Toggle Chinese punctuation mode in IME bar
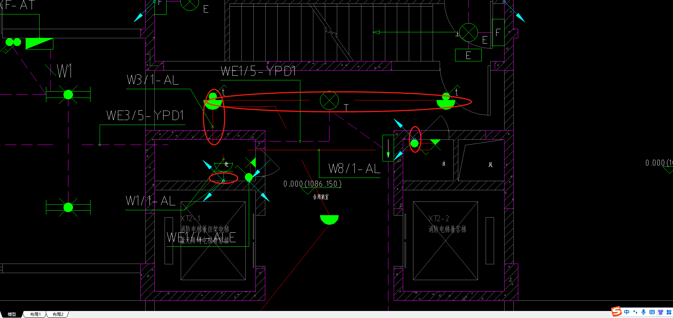Image resolution: width=673 pixels, height=318 pixels. pos(635,312)
